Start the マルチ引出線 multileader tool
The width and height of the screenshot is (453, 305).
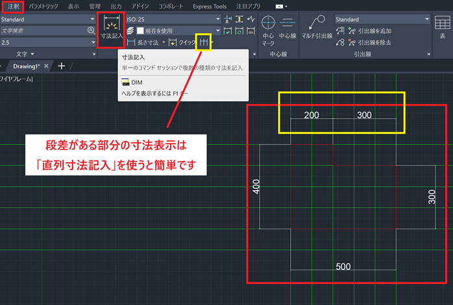317,27
